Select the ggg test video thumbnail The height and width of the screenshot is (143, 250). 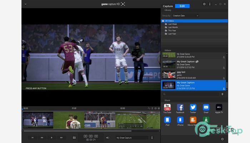point(169,75)
